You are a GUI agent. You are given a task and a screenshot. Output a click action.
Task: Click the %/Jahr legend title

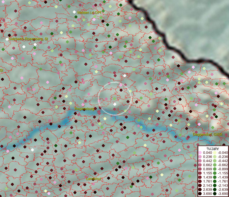tap(213, 148)
